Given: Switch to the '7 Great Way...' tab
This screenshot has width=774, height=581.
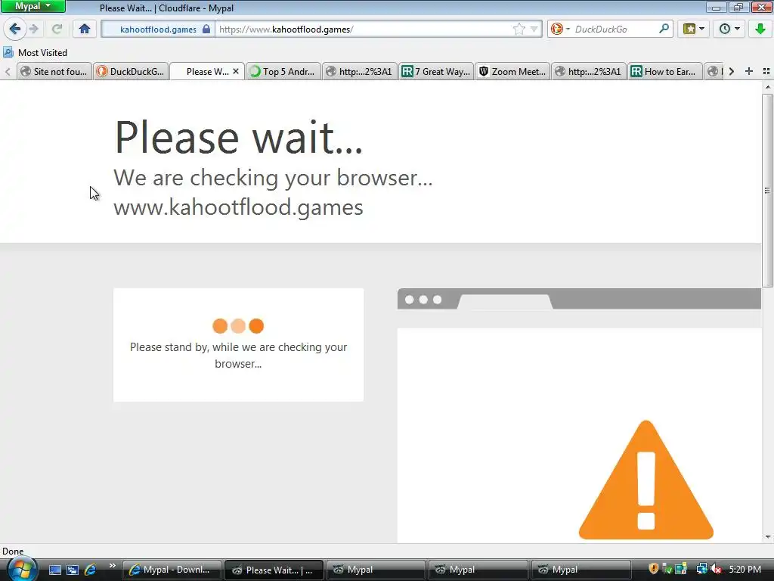Looking at the screenshot, I should pyautogui.click(x=436, y=72).
